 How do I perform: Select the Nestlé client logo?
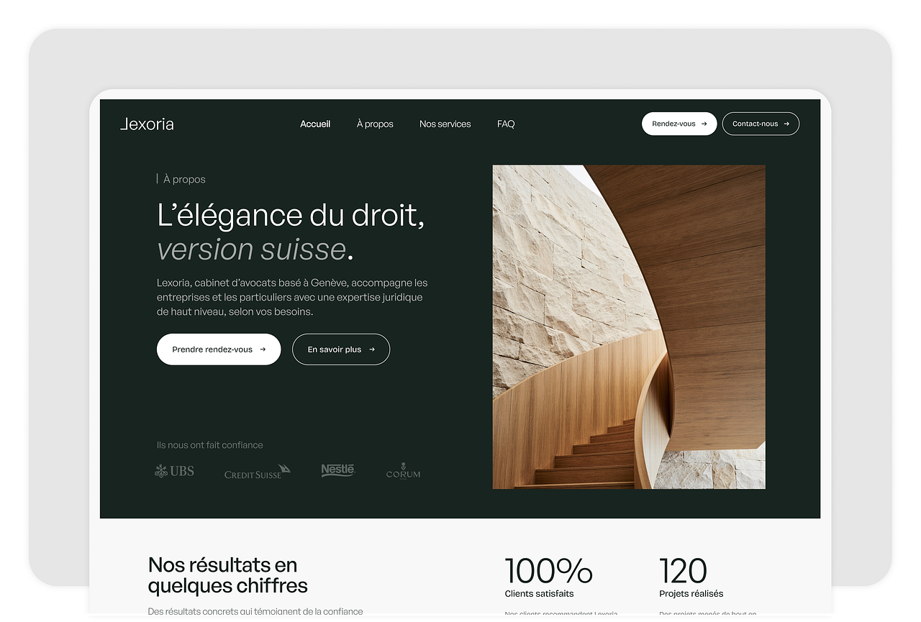pyautogui.click(x=337, y=470)
